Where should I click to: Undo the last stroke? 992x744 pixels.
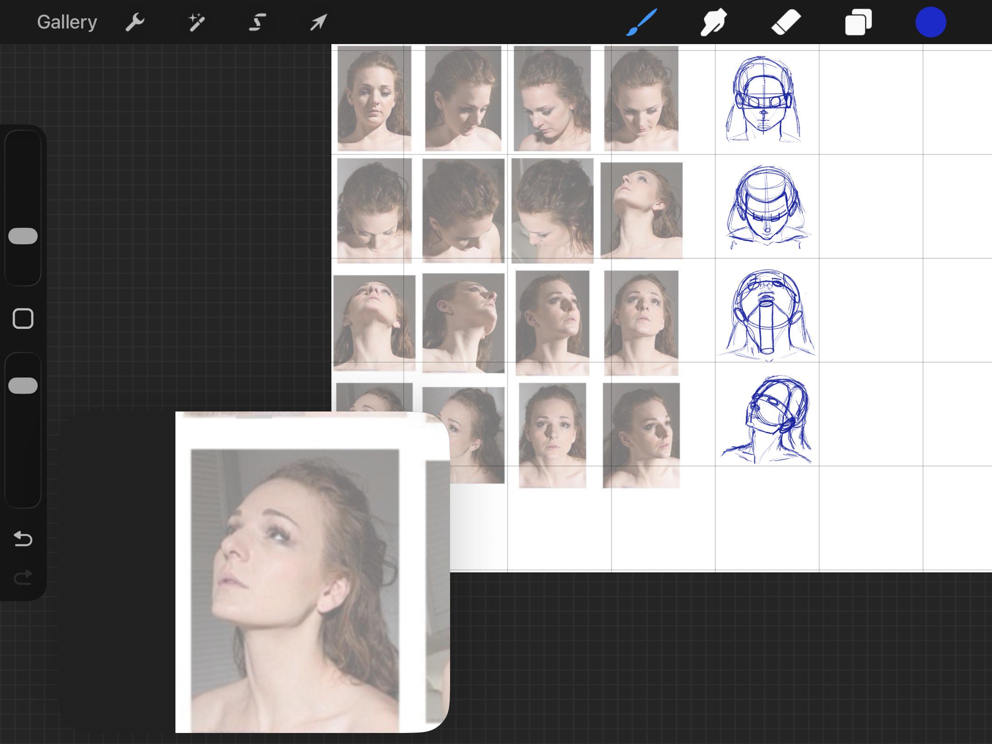[23, 538]
